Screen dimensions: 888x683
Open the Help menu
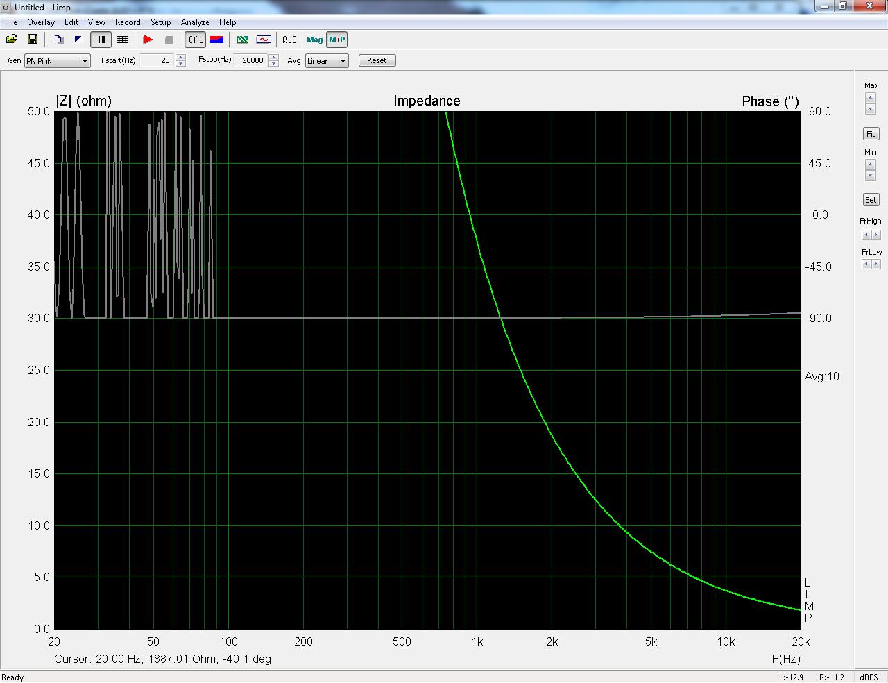[x=228, y=22]
